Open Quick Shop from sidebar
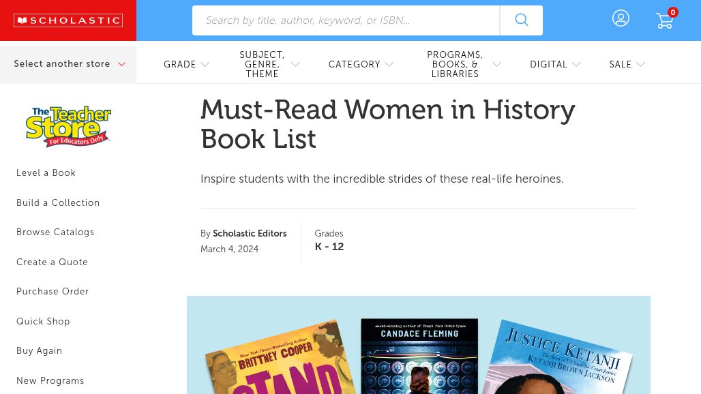The width and height of the screenshot is (701, 394). click(x=43, y=322)
